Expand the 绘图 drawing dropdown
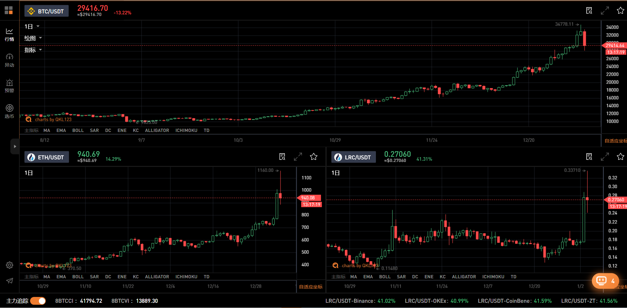627x308 pixels. (x=33, y=38)
